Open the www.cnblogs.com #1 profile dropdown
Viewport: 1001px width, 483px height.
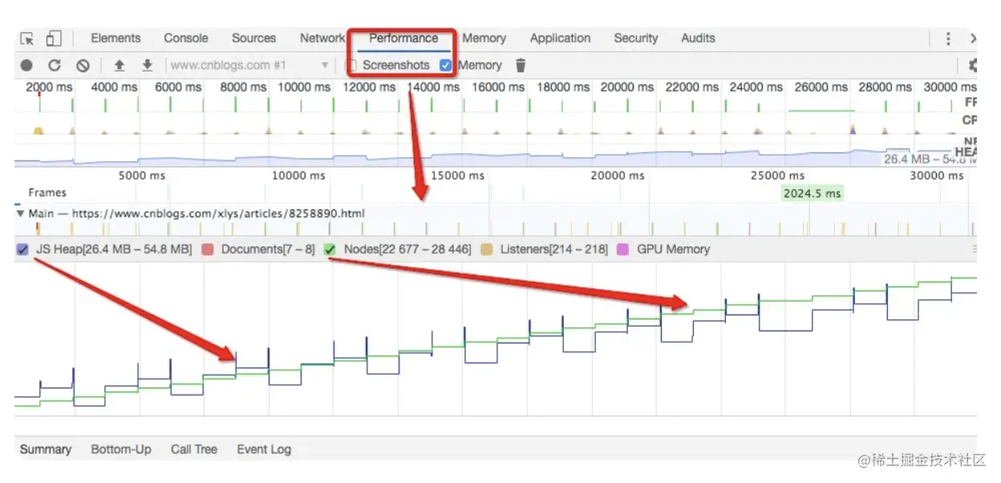tap(249, 66)
